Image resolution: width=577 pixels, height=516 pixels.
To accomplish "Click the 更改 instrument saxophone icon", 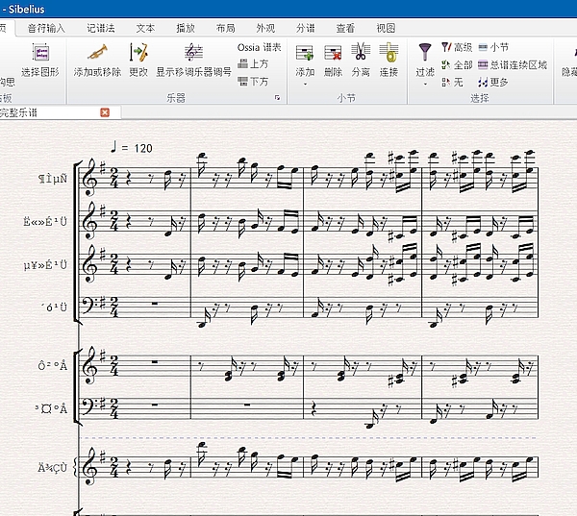I will [x=138, y=53].
